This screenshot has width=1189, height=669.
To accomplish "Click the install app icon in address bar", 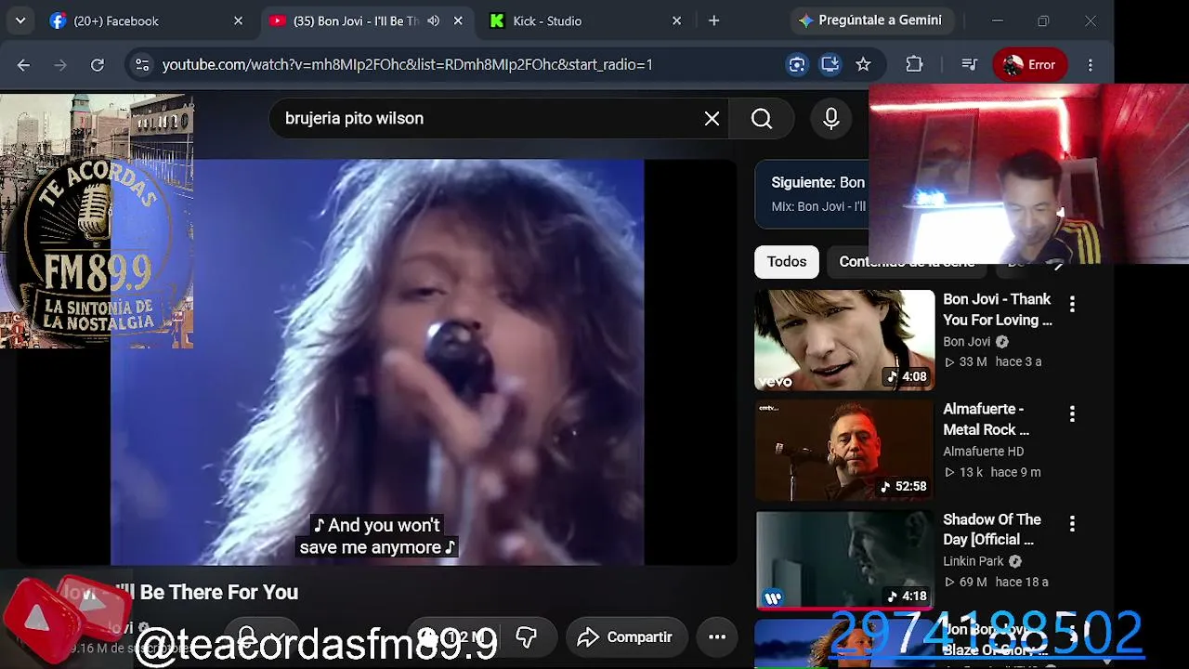I will tap(830, 64).
